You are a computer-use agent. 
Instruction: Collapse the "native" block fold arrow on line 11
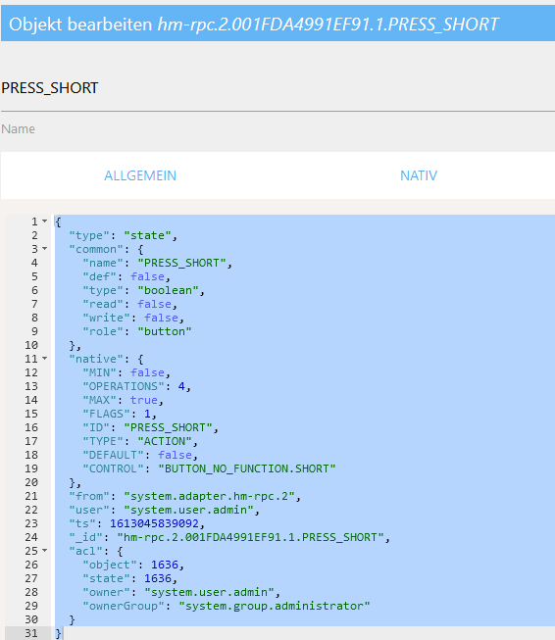point(45,359)
